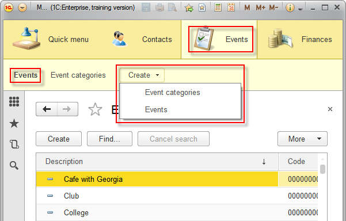Screen dimensions: 346x221
Task: Go forward with the right arrow button
Action: pos(67,109)
